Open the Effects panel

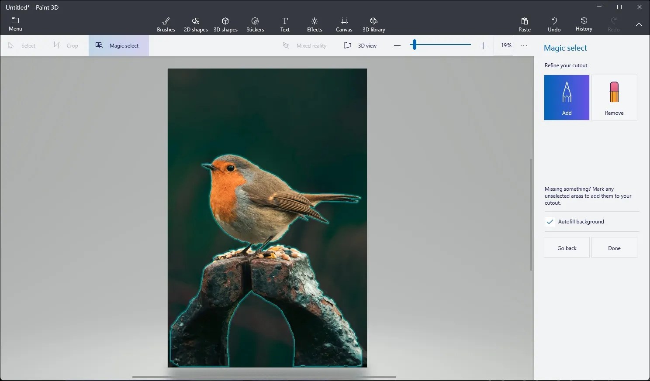pyautogui.click(x=314, y=24)
